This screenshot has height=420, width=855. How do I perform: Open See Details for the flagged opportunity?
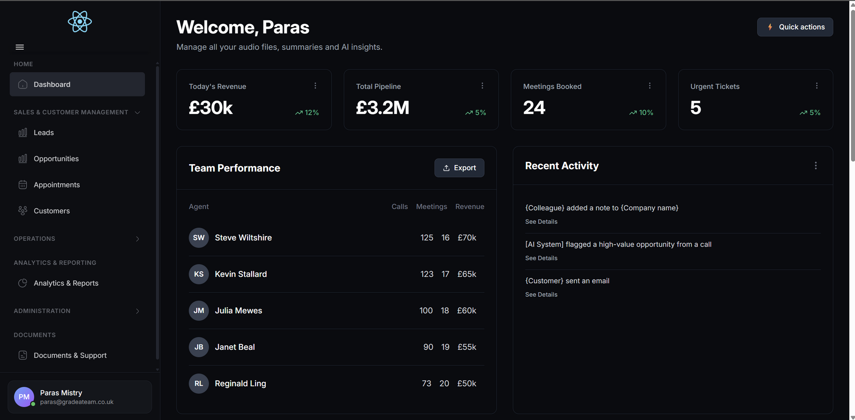(x=541, y=258)
